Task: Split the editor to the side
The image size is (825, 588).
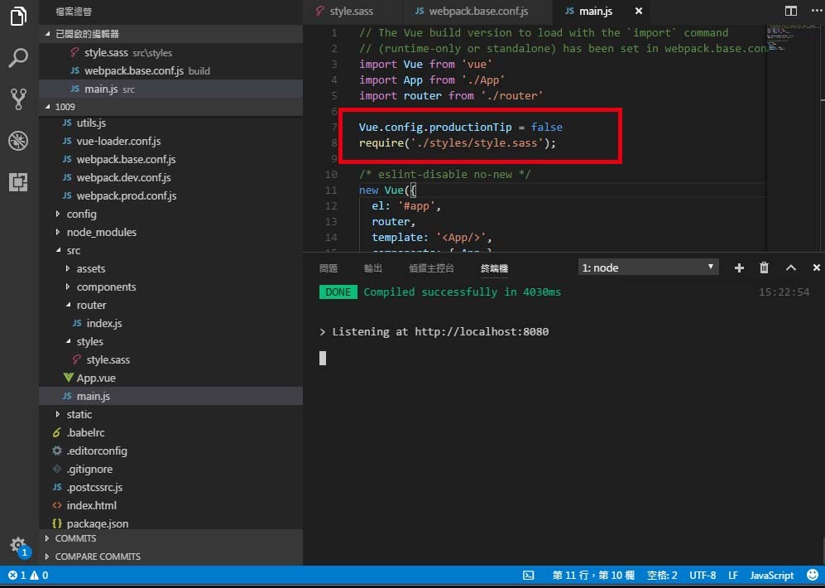Action: pos(791,11)
